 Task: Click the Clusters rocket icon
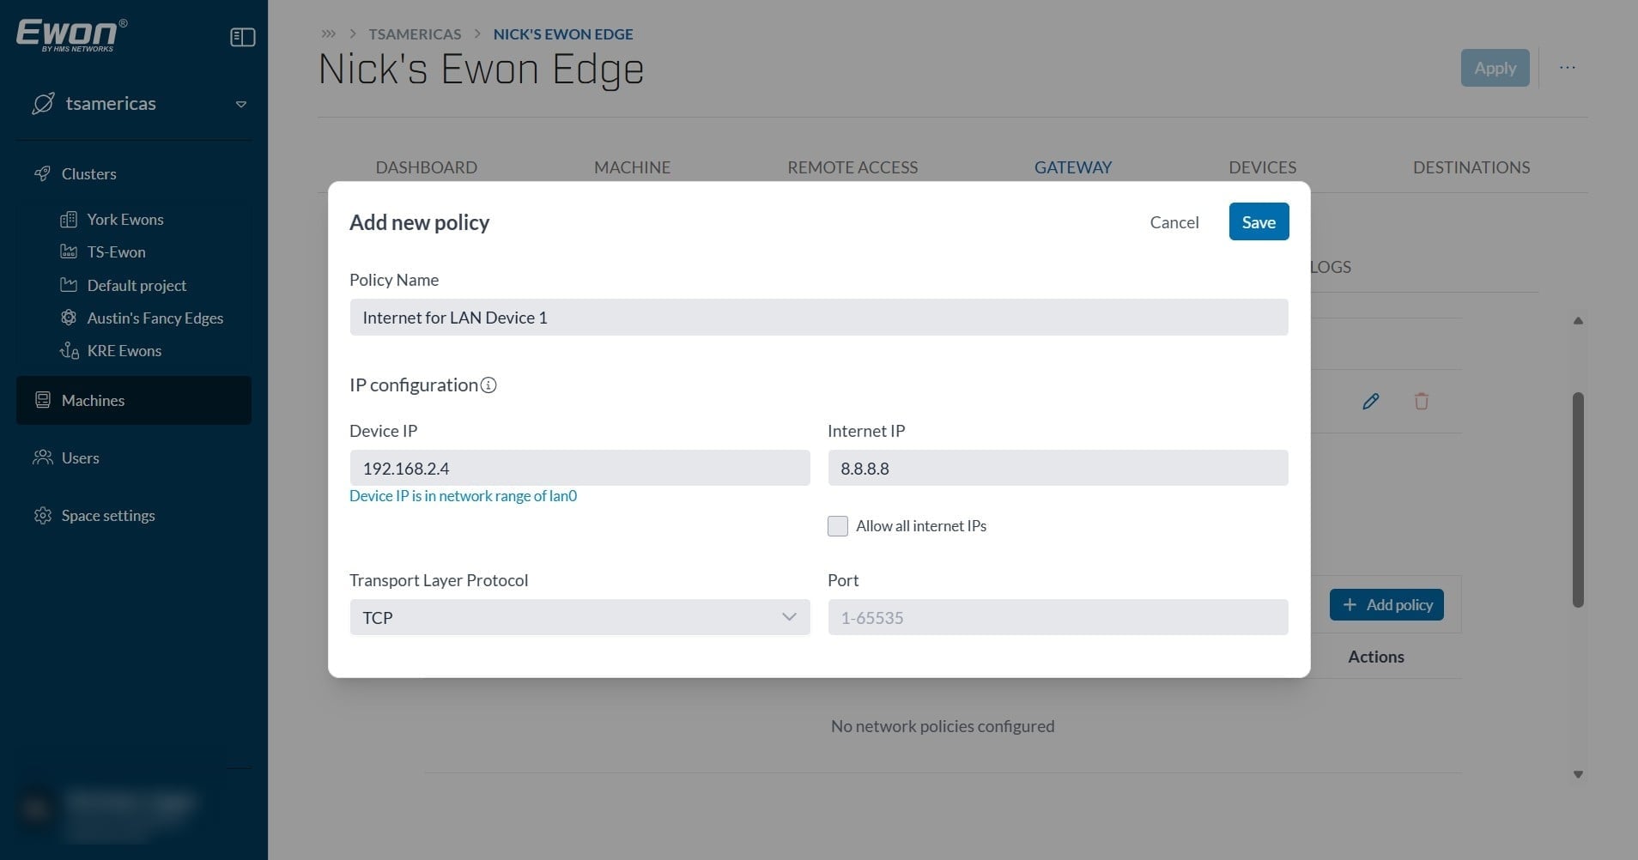[42, 173]
